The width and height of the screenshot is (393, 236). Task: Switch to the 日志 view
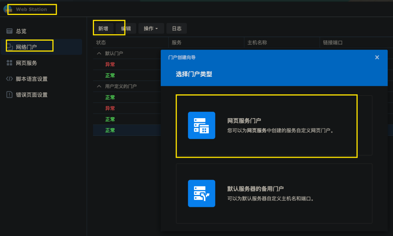176,28
